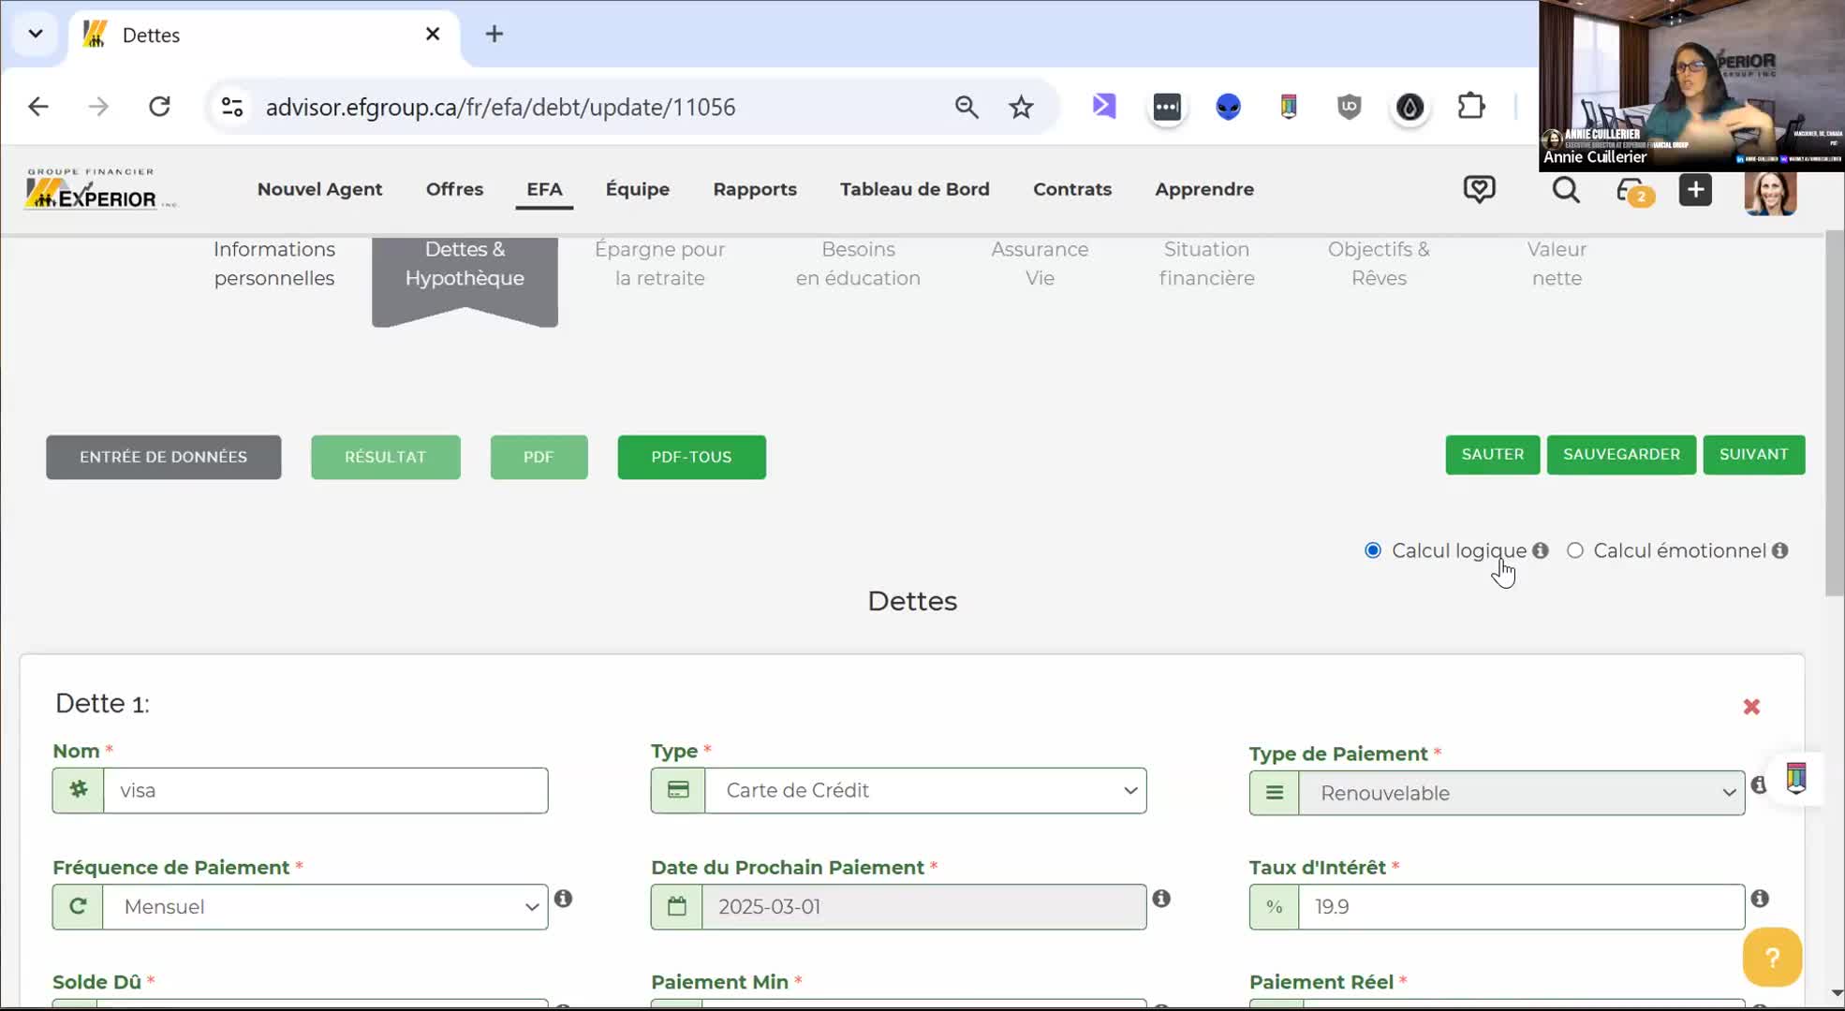Expand Fréquence de Paiement dropdown Mensuel
This screenshot has width=1845, height=1011.
pos(324,907)
